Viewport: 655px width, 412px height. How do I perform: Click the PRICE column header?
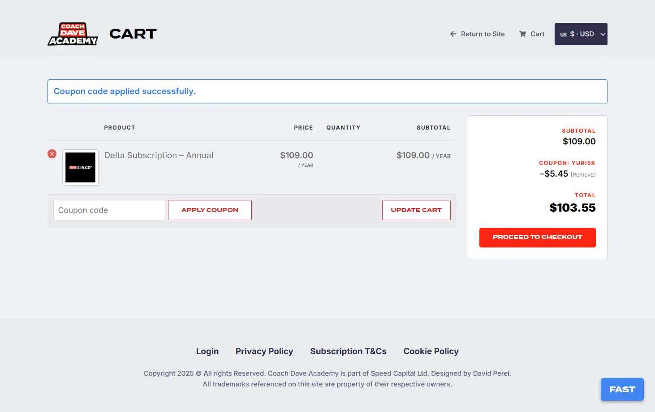point(303,128)
